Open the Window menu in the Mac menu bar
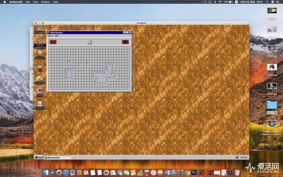The image size is (283, 177). (45, 2)
